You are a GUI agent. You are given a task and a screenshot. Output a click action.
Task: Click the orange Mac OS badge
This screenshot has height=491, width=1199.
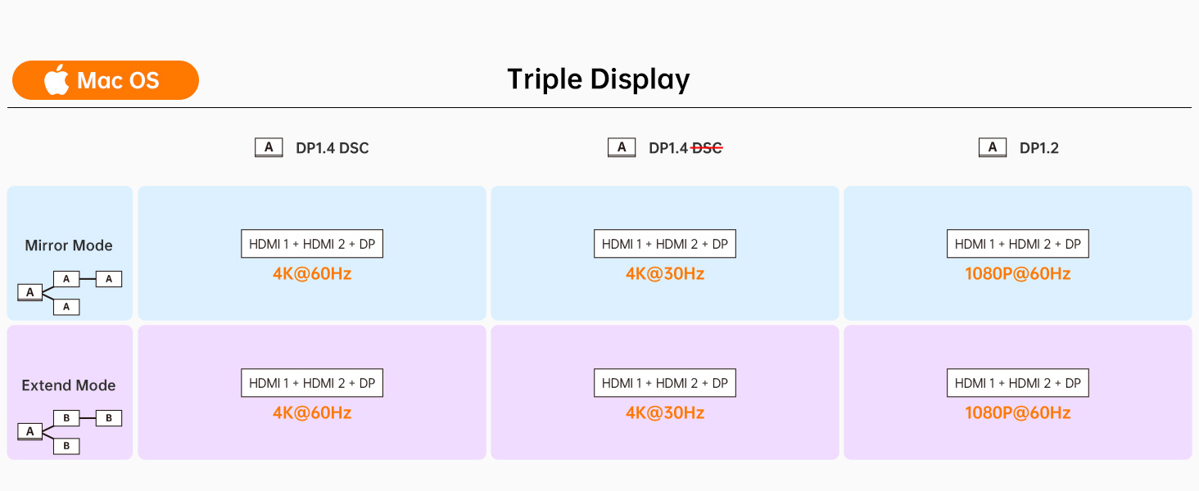[106, 80]
